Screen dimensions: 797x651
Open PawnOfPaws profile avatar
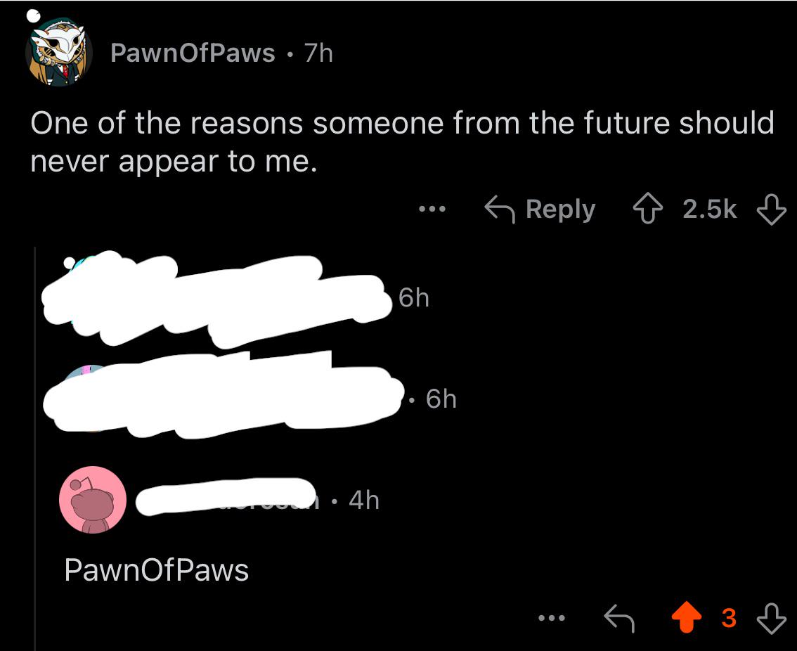coord(58,52)
